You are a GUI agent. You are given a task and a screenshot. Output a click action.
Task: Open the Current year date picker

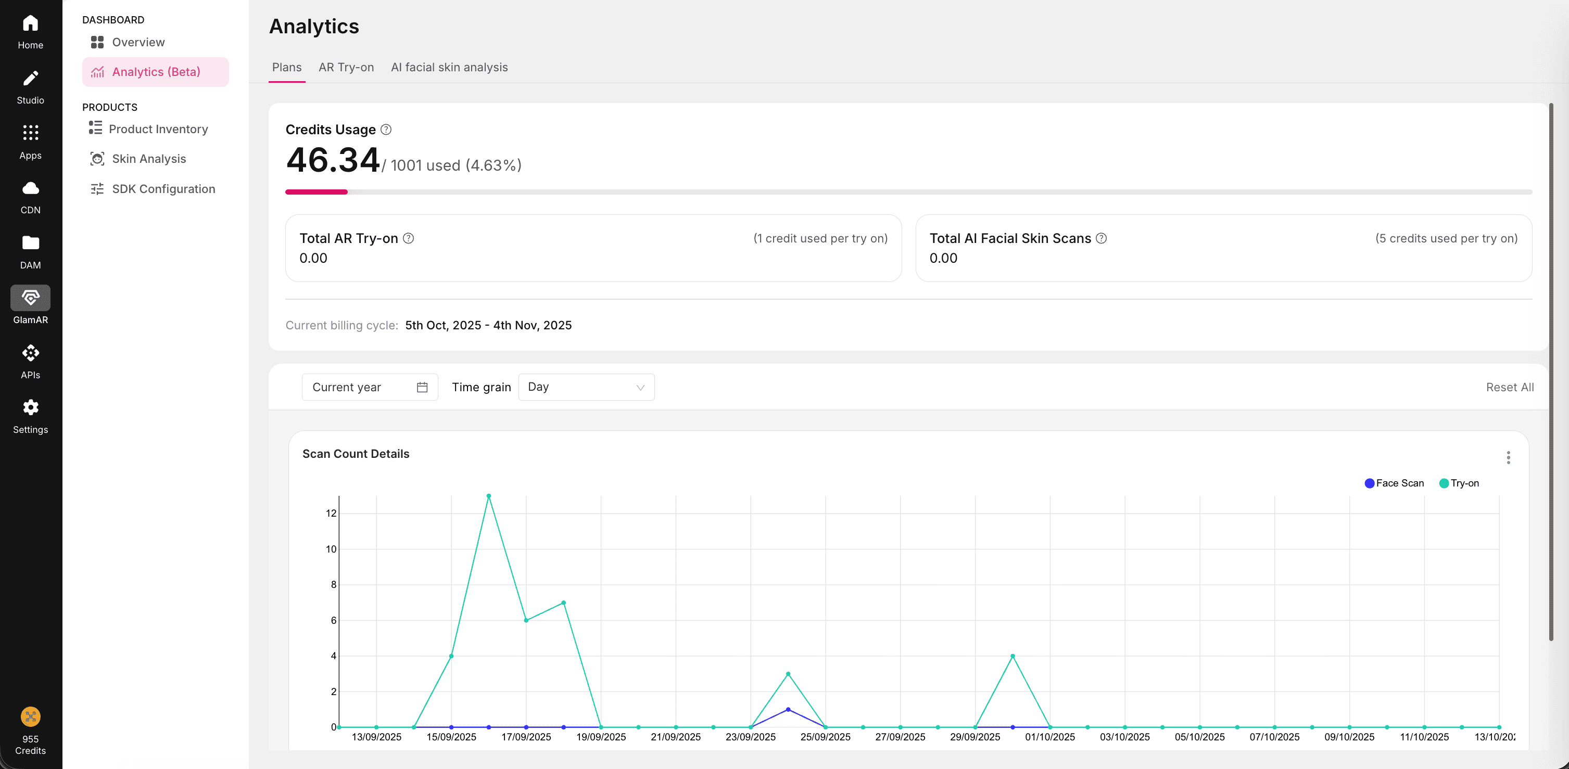coord(370,387)
